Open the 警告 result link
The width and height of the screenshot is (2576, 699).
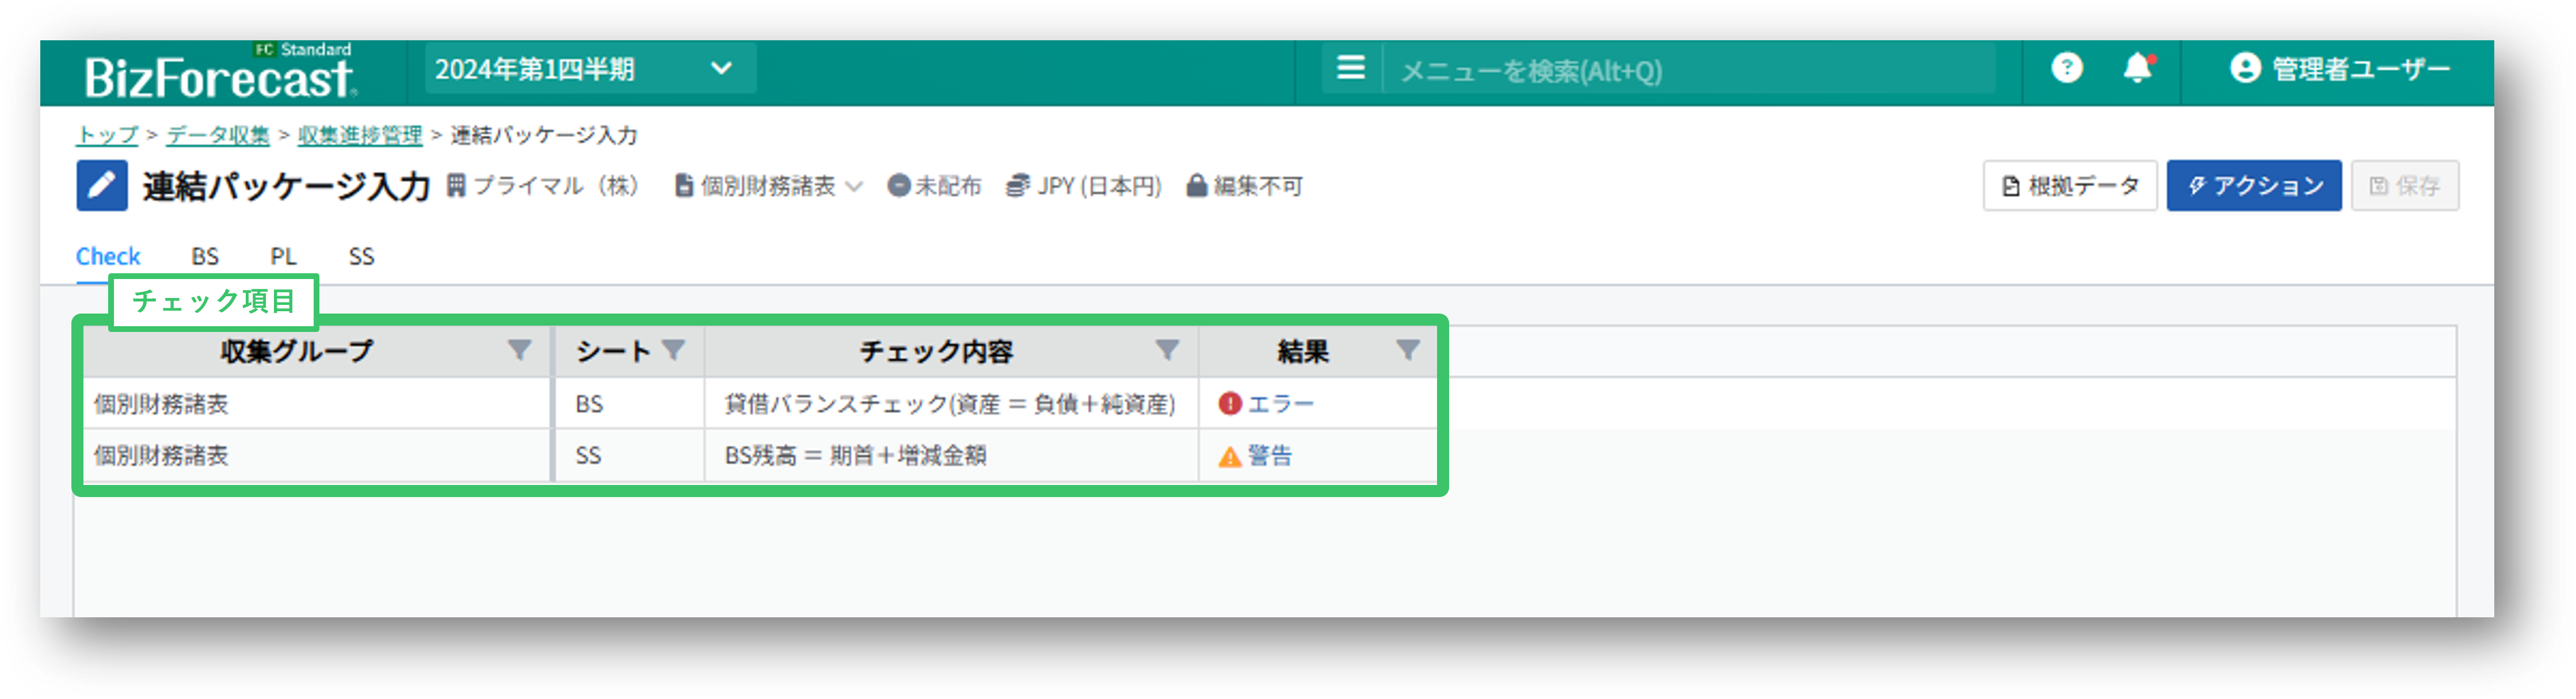point(1269,456)
